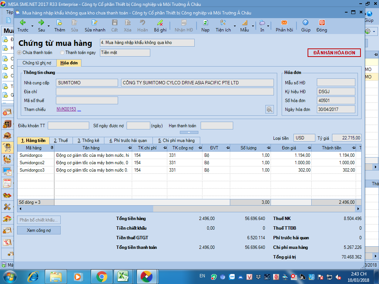Toggle pin on Mã hàng column
The width and height of the screenshot is (379, 284).
(52, 148)
